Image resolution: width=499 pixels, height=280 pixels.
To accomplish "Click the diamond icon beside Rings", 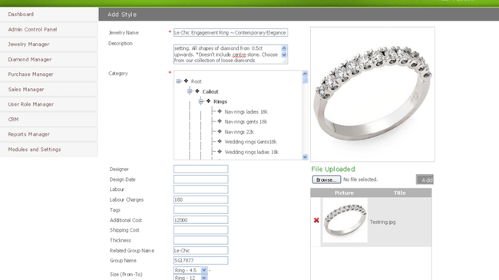I will (209, 101).
